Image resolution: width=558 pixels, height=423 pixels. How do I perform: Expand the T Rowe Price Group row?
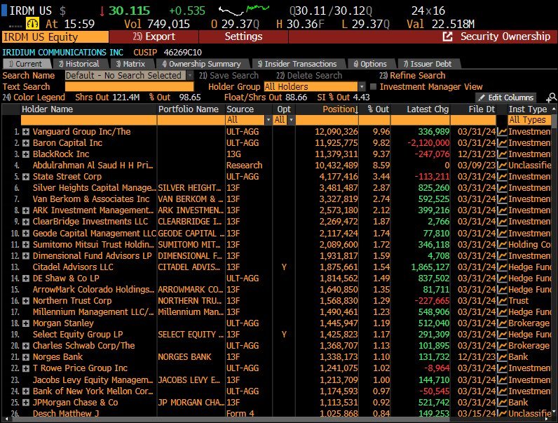[26, 368]
